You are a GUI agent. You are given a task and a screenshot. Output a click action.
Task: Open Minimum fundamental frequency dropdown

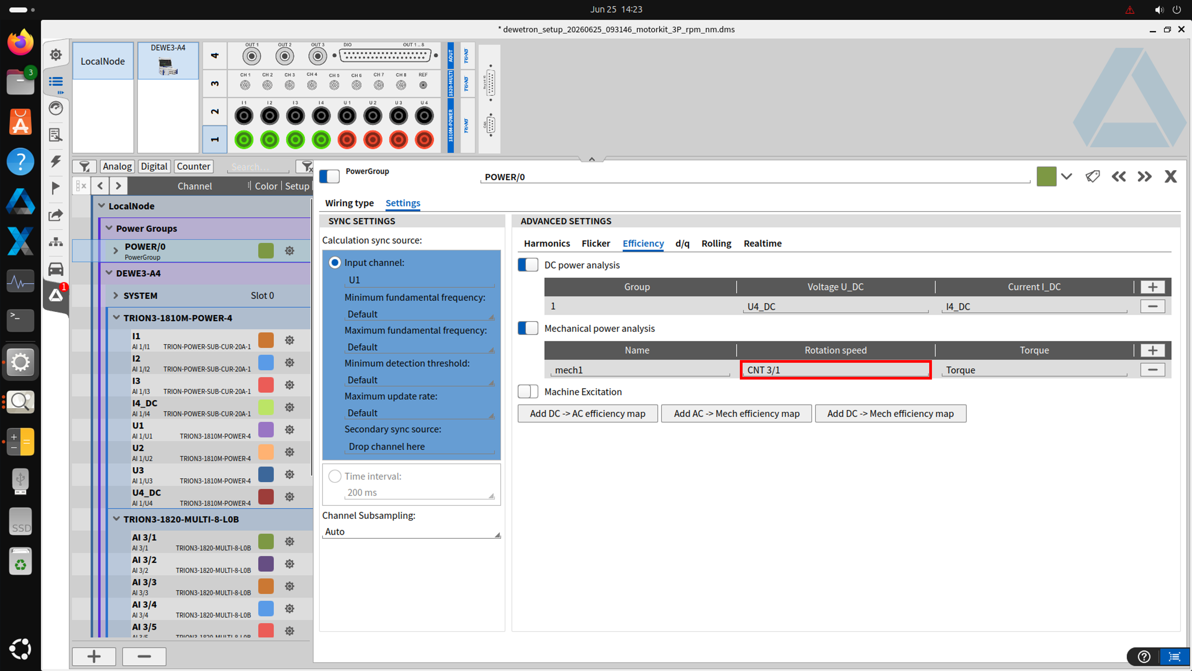[x=420, y=314]
